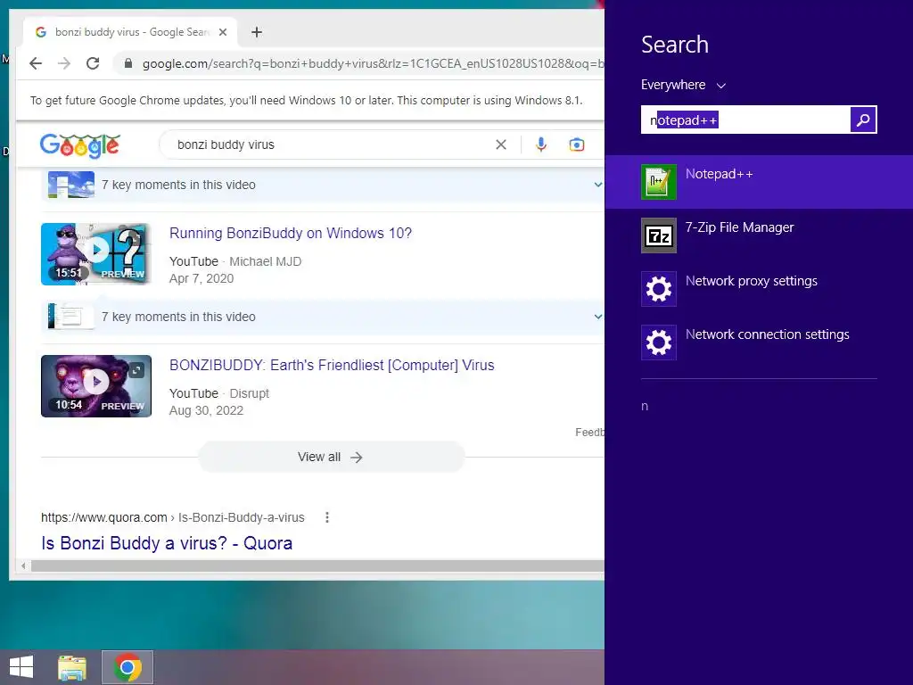Click the 'n' search suggestion

(x=645, y=406)
